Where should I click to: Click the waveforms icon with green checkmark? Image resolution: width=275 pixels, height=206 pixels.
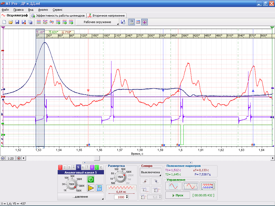coord(58,22)
